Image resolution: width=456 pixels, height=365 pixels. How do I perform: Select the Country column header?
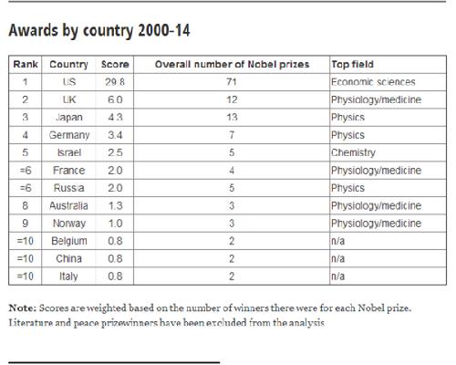[x=68, y=65]
